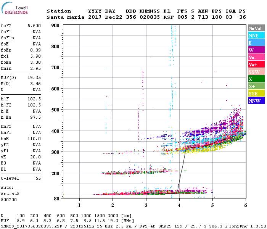Click the 900 km y-axis label
267x229 pixels.
pyautogui.click(x=55, y=26)
